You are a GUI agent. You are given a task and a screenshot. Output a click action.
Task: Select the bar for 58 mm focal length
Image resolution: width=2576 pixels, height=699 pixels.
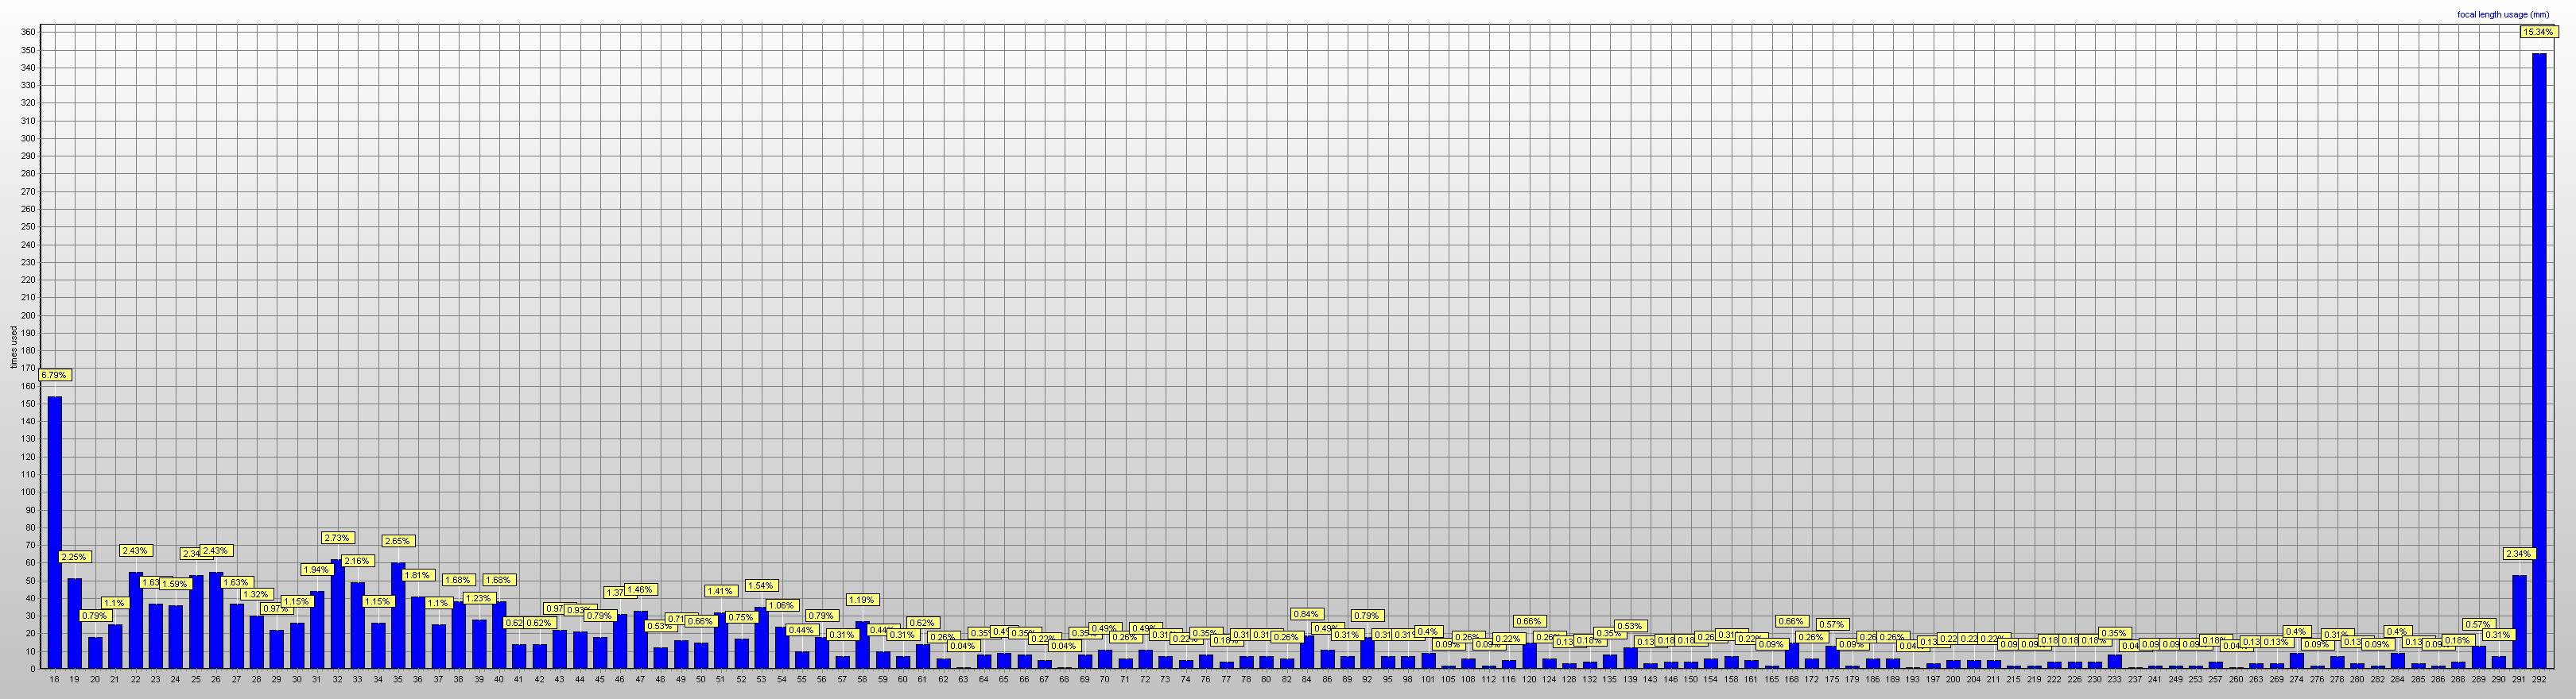click(862, 644)
